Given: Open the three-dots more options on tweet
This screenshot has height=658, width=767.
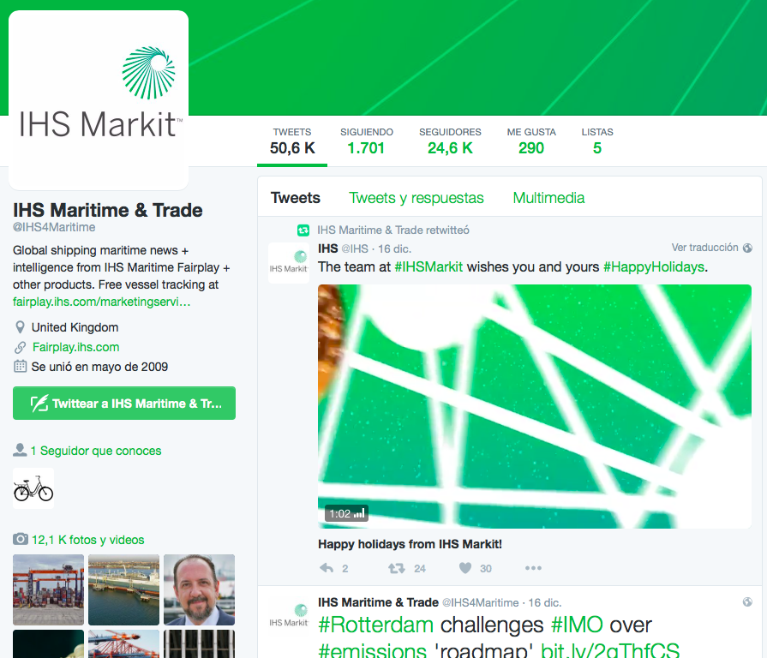Looking at the screenshot, I should tap(533, 568).
